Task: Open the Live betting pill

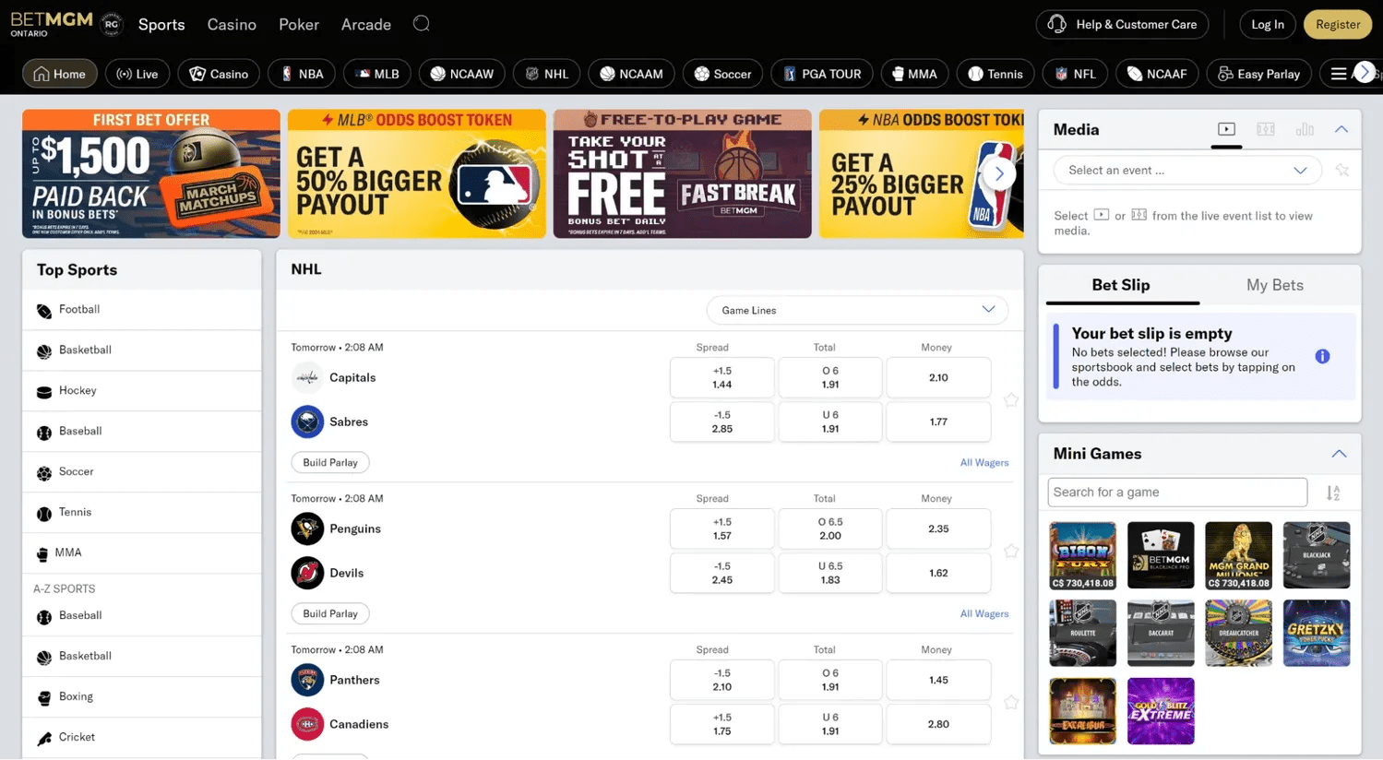Action: (x=137, y=74)
